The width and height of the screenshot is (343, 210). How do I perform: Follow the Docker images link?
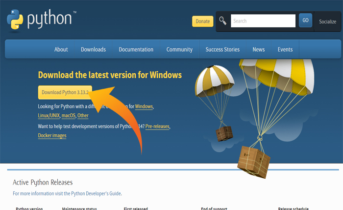pyautogui.click(x=52, y=135)
